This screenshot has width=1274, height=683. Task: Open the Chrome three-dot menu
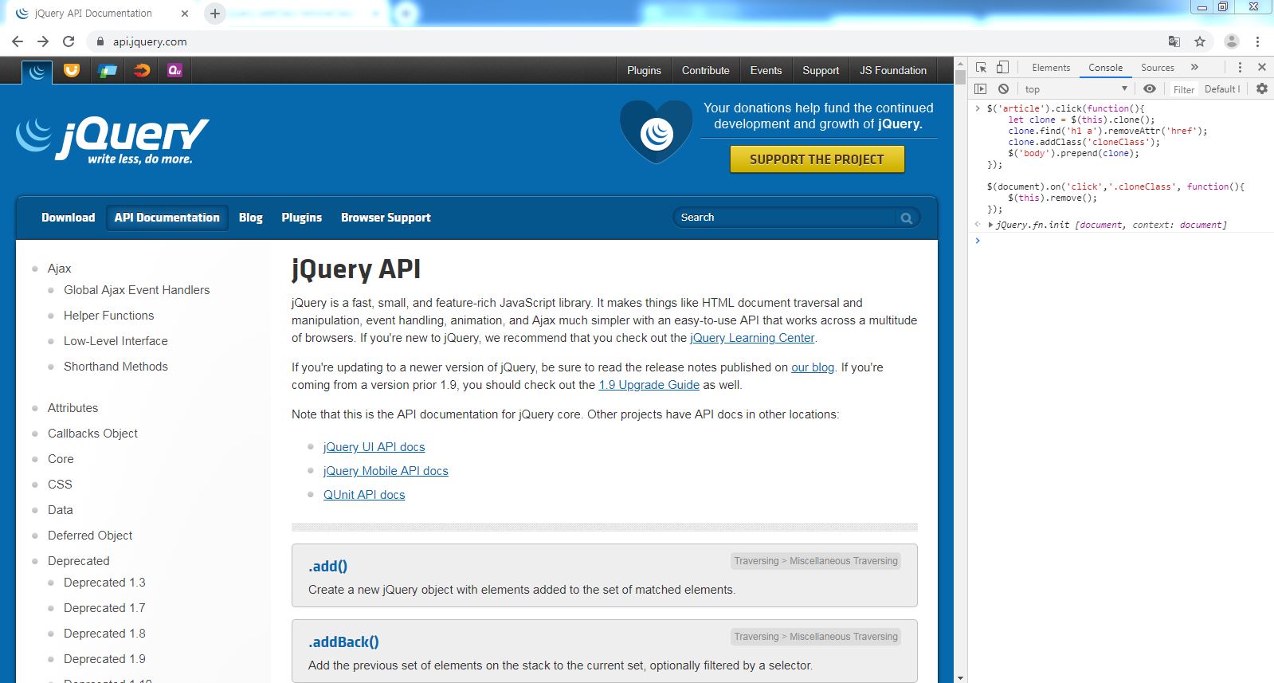[x=1257, y=41]
